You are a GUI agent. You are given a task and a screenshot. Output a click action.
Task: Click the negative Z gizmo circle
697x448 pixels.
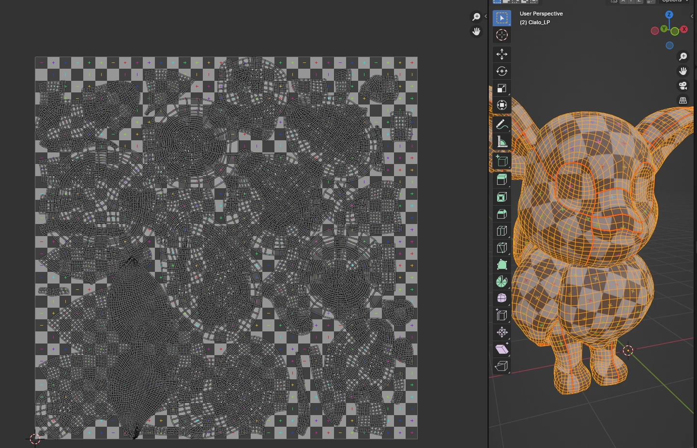(669, 45)
